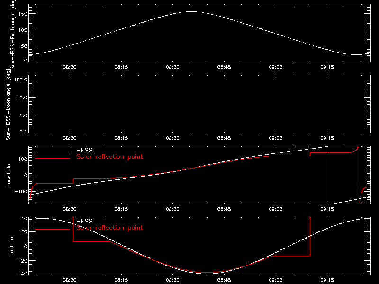Pick 09:00 label under the Moon angle plot
Image resolution: width=379 pixels, height=284 pixels.
[x=276, y=138]
